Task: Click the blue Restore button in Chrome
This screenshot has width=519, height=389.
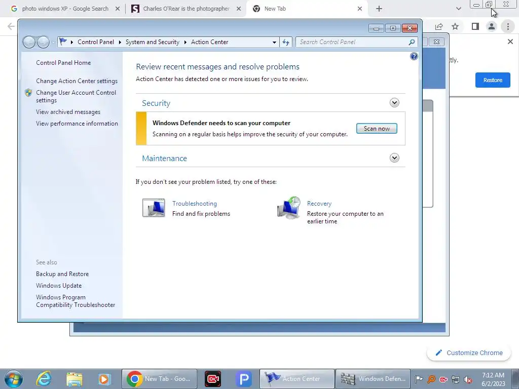Action: point(493,80)
